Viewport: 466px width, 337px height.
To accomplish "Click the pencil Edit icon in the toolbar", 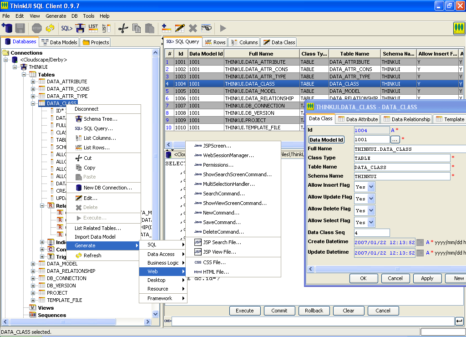I will point(180,28).
